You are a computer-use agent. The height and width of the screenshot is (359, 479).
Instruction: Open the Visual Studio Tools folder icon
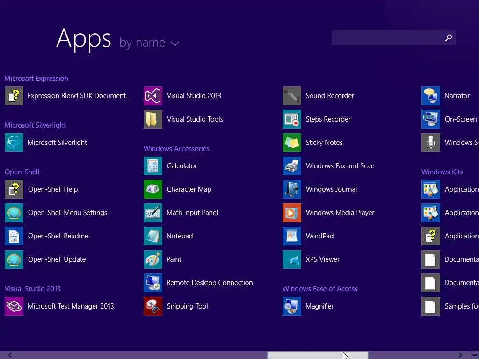153,119
